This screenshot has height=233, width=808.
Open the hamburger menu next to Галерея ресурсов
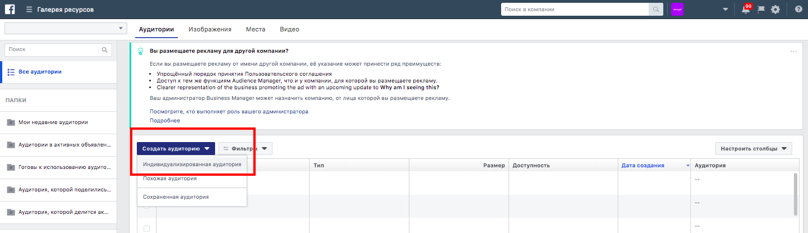click(x=29, y=10)
